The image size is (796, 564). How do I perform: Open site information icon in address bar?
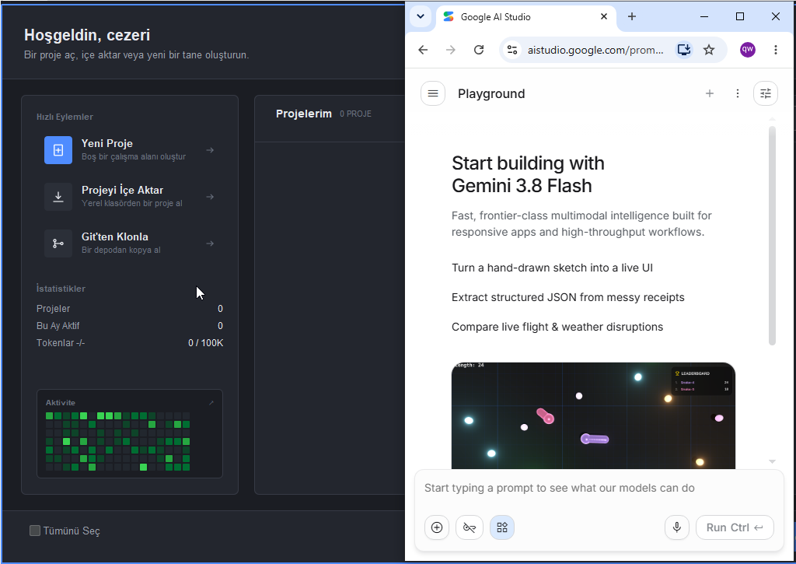pos(512,50)
